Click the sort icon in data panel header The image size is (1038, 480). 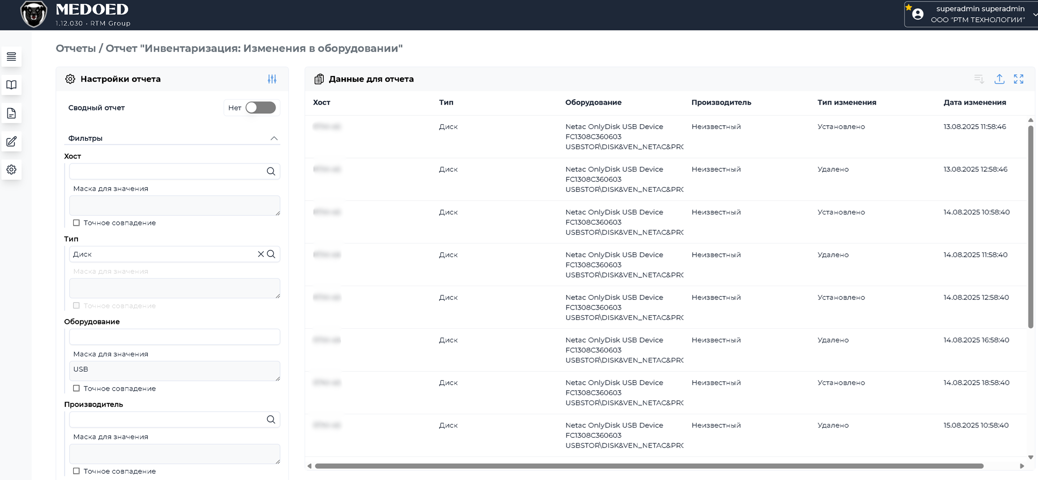979,79
